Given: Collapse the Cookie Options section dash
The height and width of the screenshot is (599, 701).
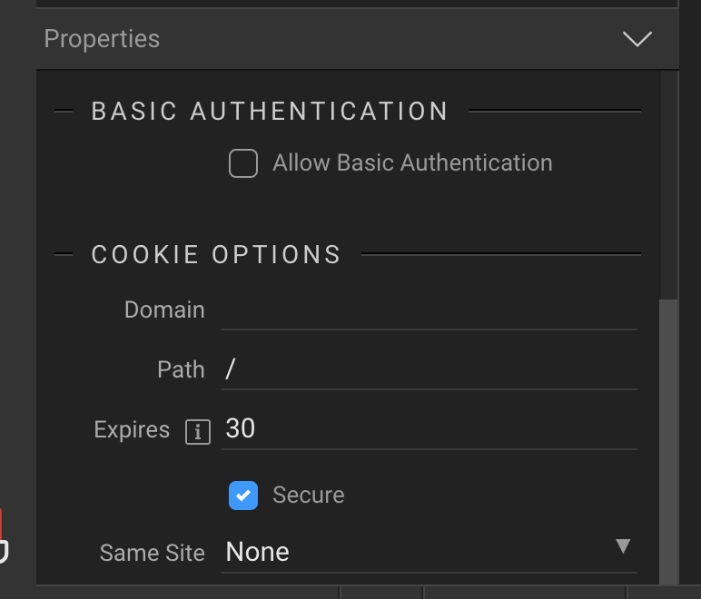Looking at the screenshot, I should pos(64,255).
